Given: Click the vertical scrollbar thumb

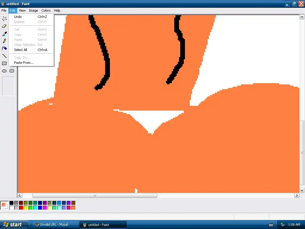Looking at the screenshot, I should pyautogui.click(x=302, y=153).
